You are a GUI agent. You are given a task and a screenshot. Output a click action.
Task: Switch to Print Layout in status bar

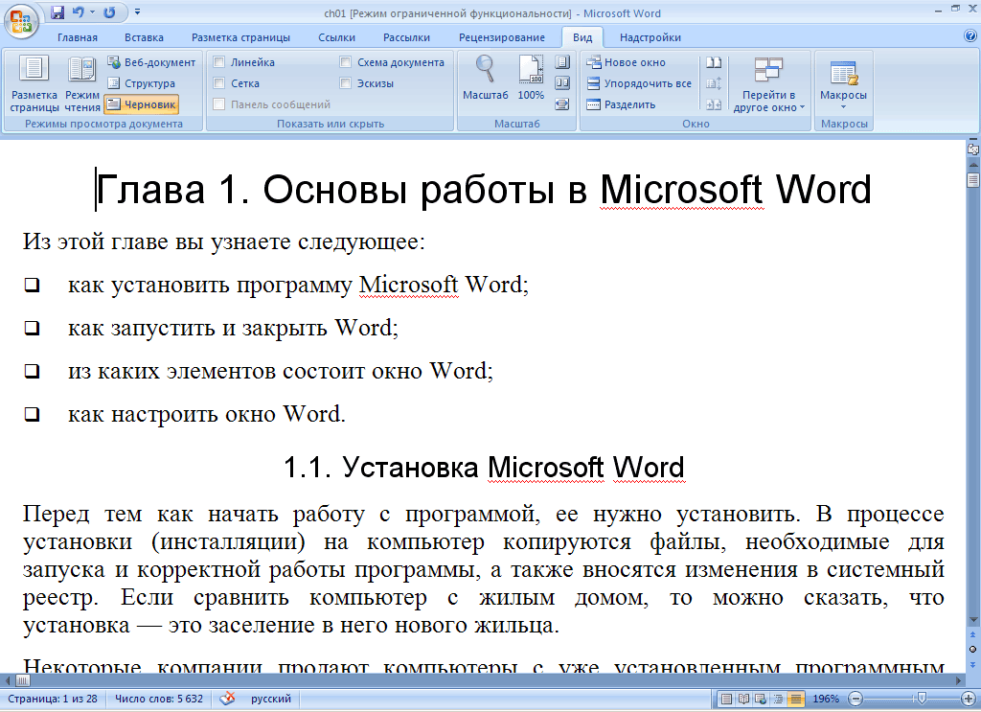(726, 699)
